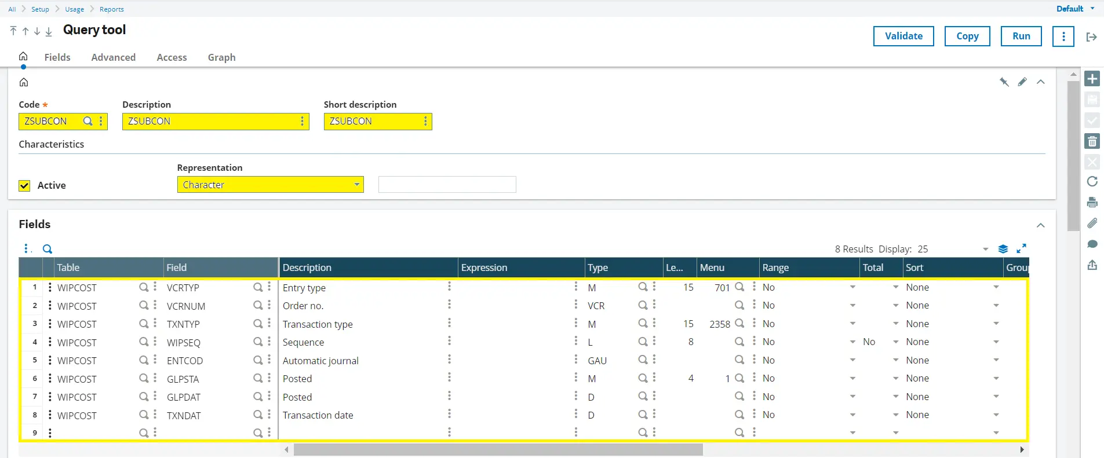Open the more actions vertical dots button
The width and height of the screenshot is (1104, 458).
click(1063, 36)
